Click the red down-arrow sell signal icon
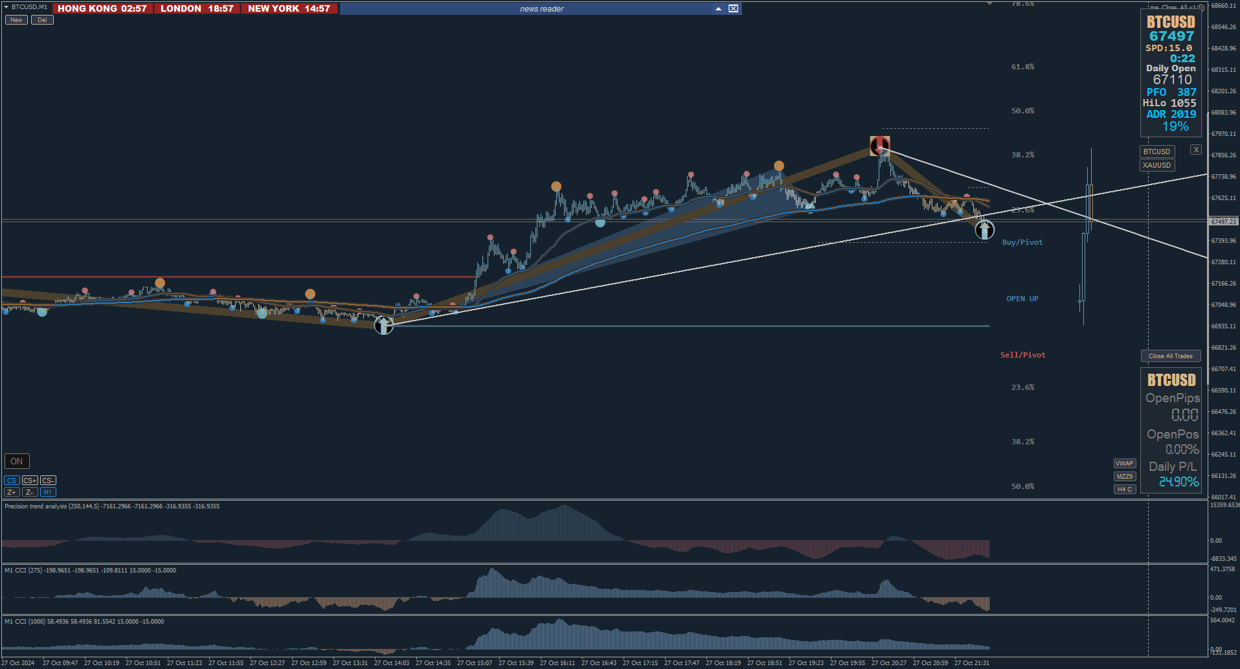The width and height of the screenshot is (1240, 669). pos(879,146)
